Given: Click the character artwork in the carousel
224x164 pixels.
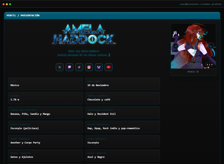Looking at the screenshot, I should pyautogui.click(x=193, y=46).
